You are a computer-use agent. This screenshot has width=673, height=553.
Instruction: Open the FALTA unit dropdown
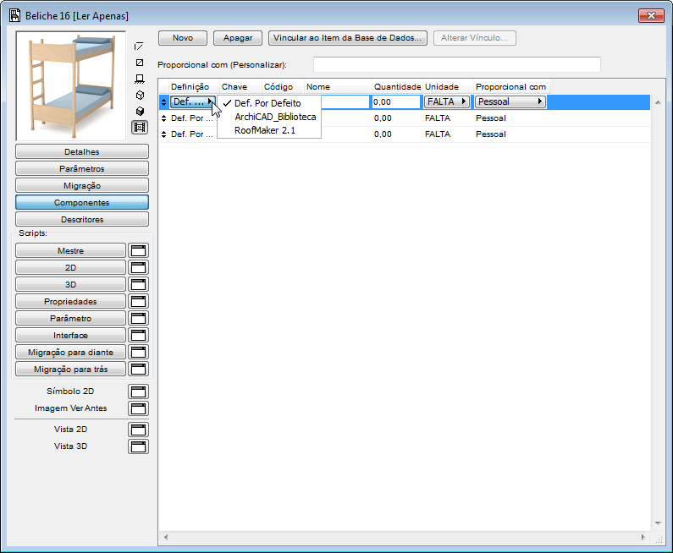click(447, 102)
